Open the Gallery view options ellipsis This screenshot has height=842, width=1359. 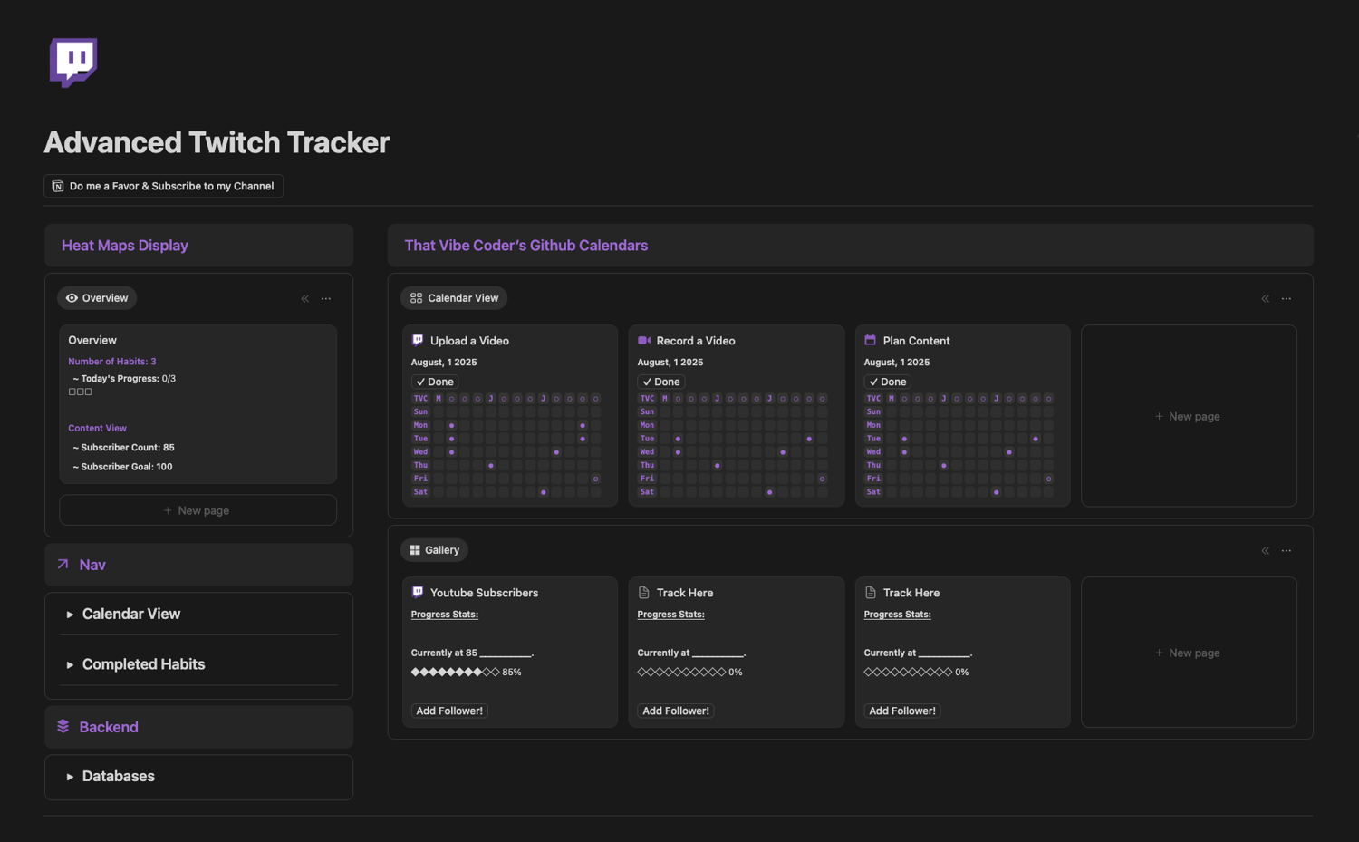click(x=1287, y=550)
